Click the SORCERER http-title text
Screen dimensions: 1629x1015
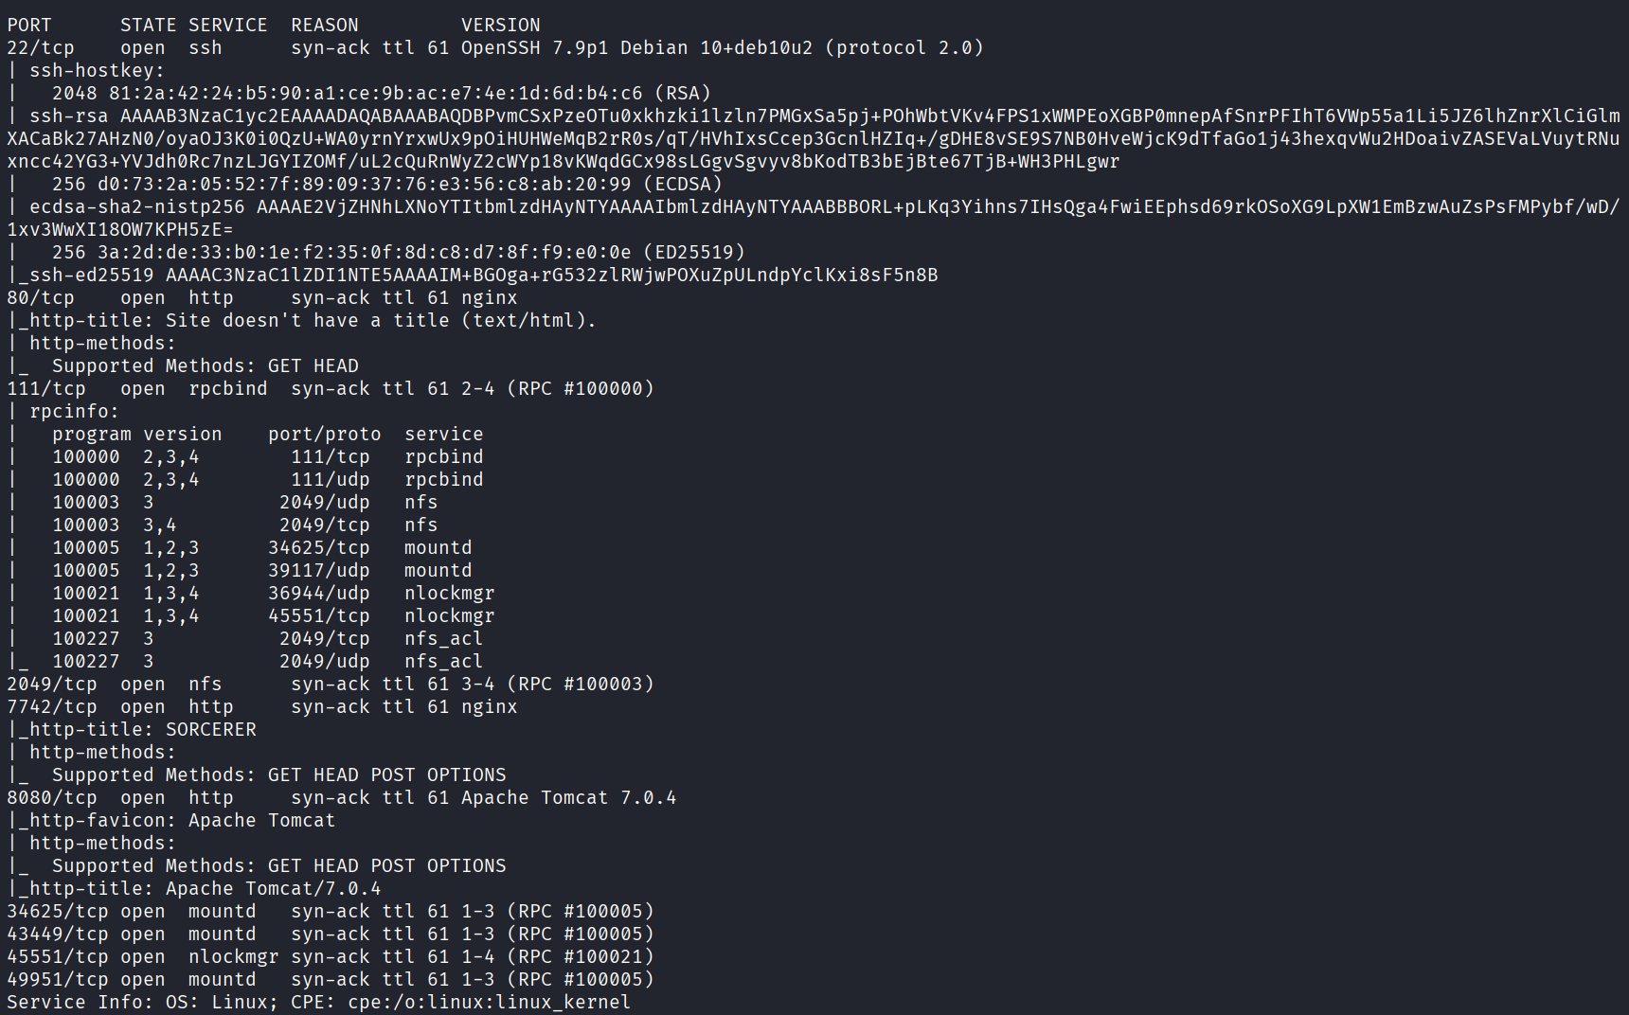coord(210,730)
